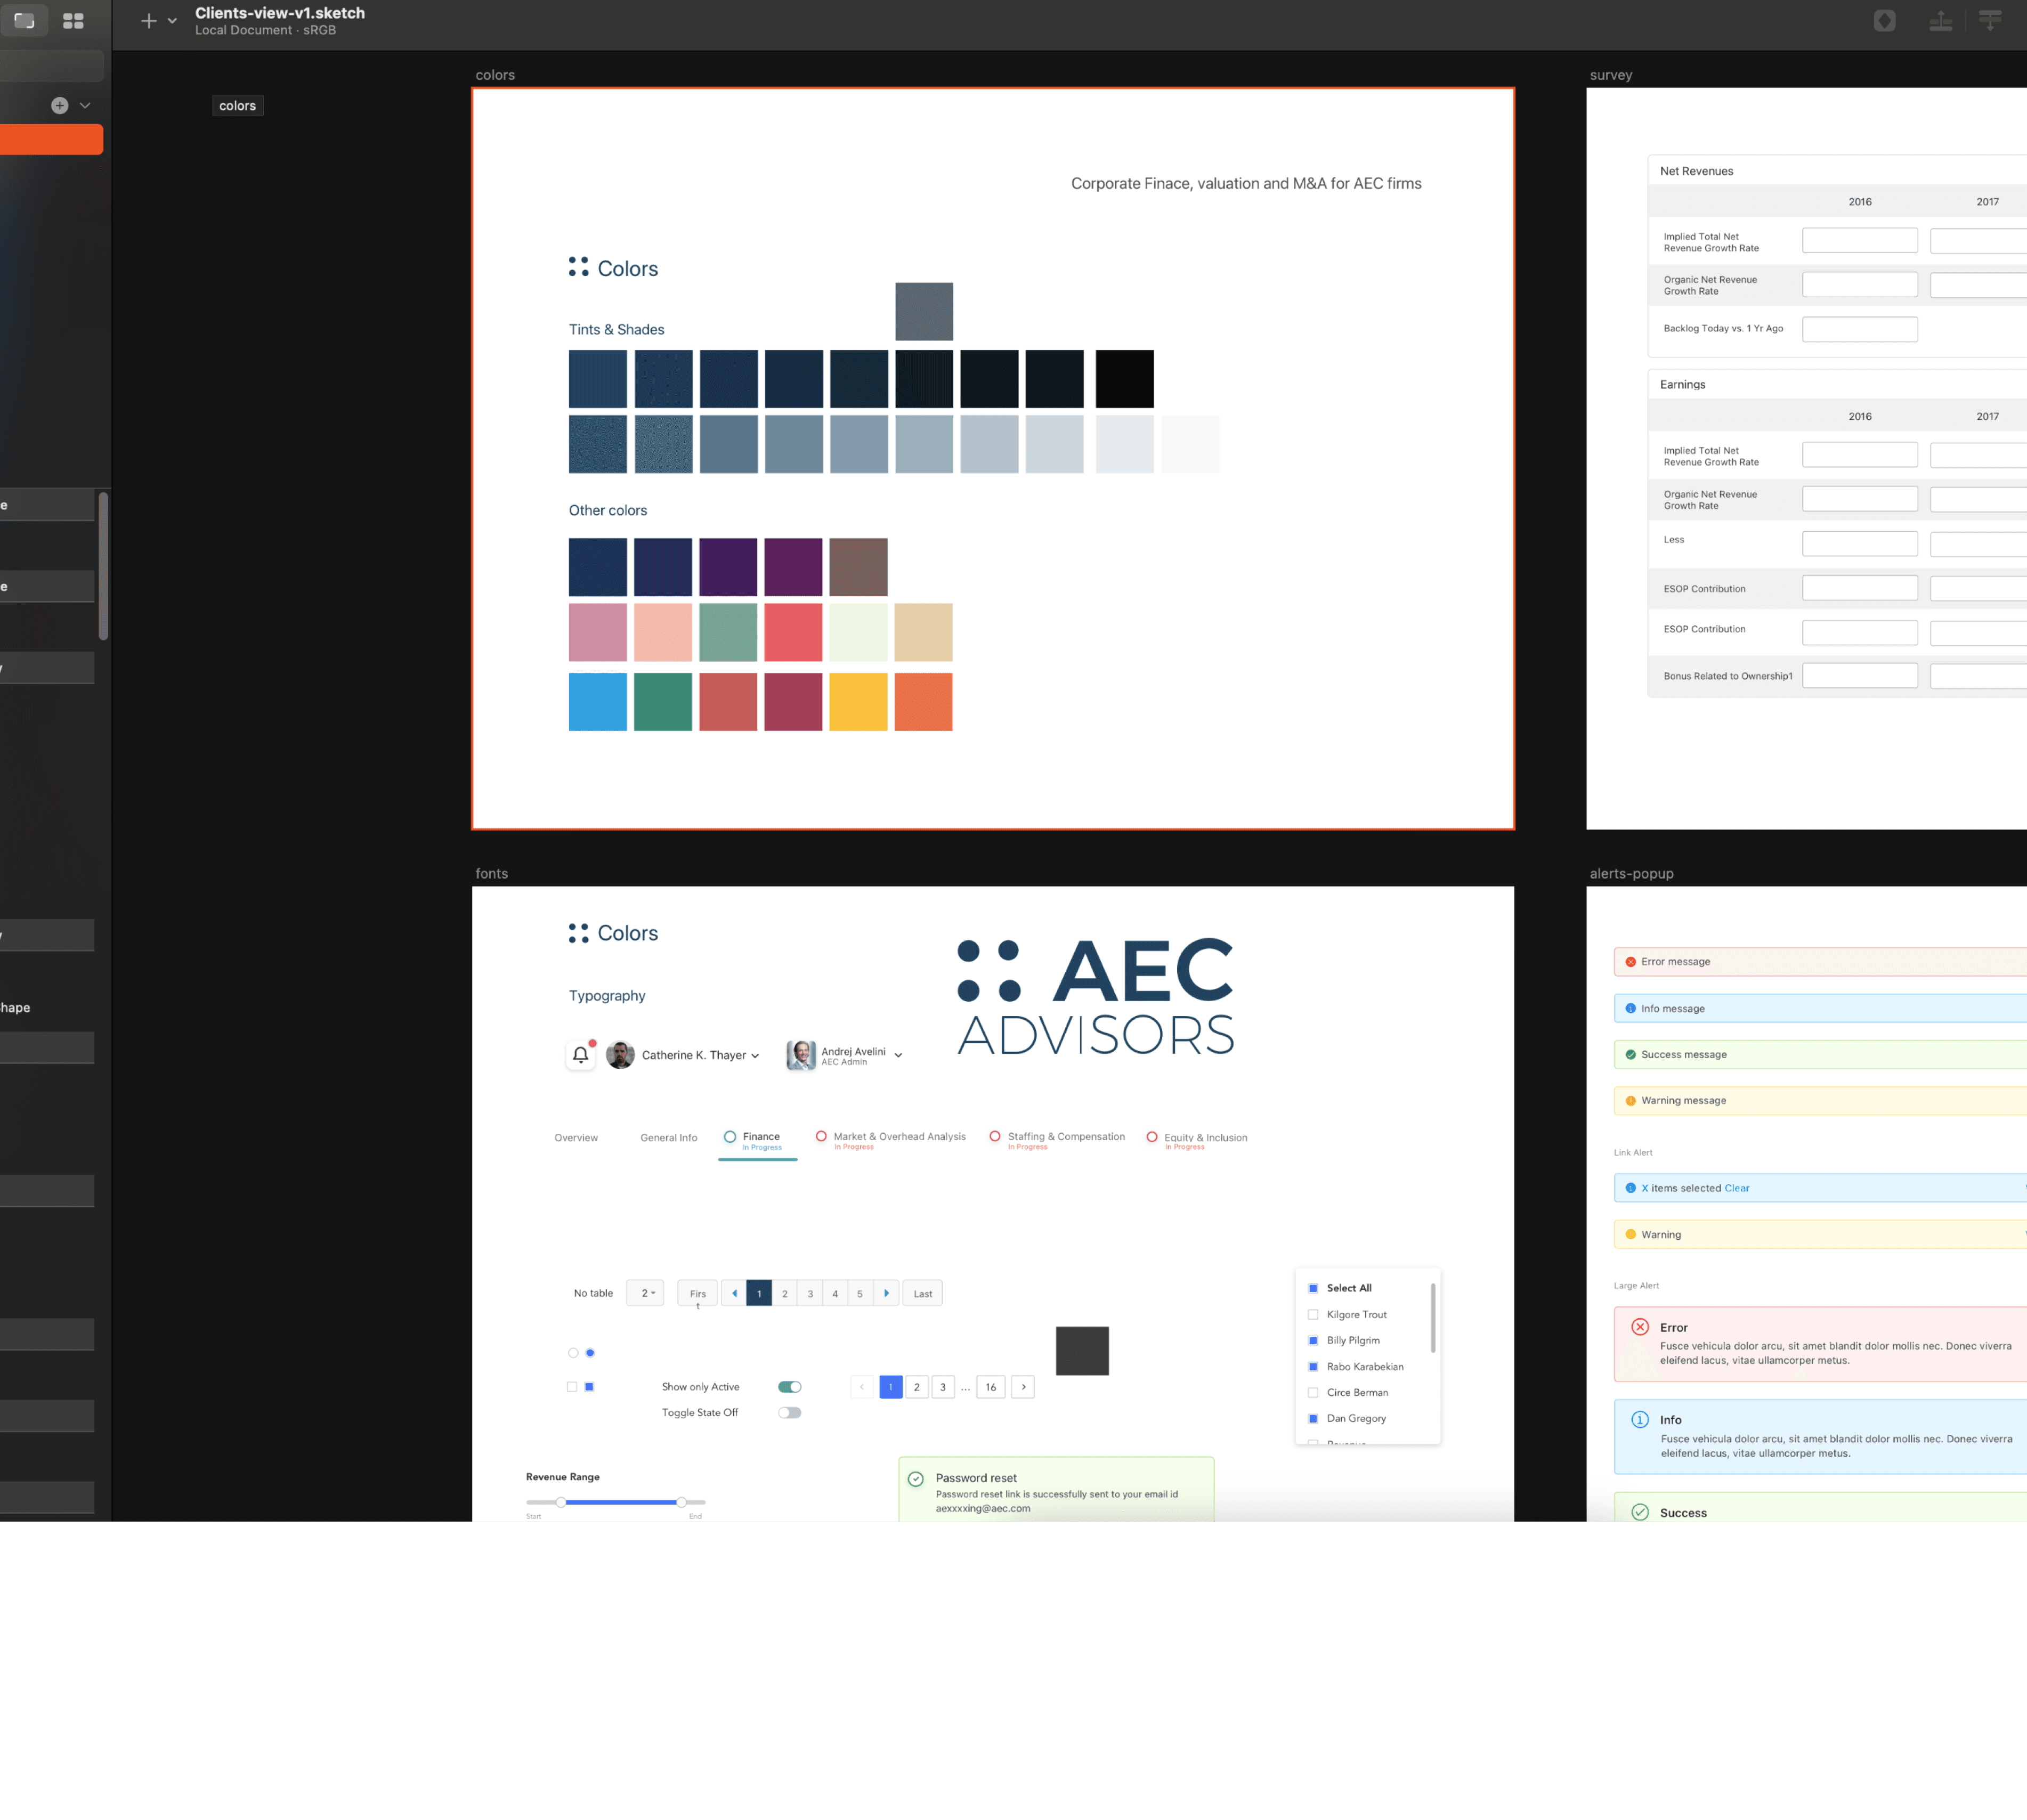Click the First pagination button
The width and height of the screenshot is (2027, 1820).
pyautogui.click(x=697, y=1294)
